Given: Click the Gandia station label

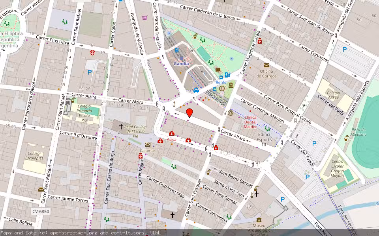Looking at the screenshot, I should coord(181,64).
